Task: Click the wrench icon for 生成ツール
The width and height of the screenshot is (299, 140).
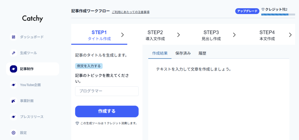Action: [x=13, y=53]
